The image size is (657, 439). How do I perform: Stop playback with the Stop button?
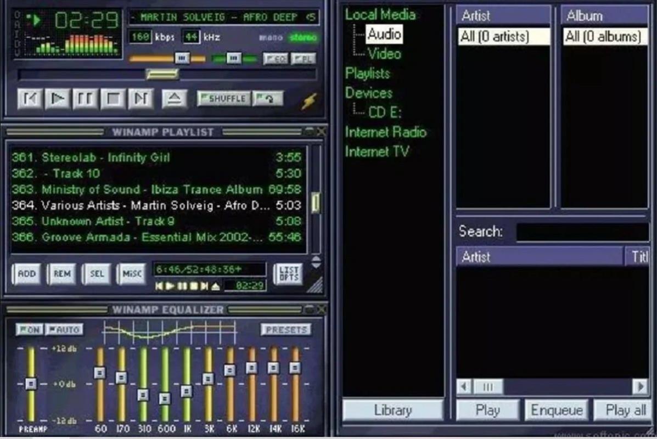coord(113,99)
